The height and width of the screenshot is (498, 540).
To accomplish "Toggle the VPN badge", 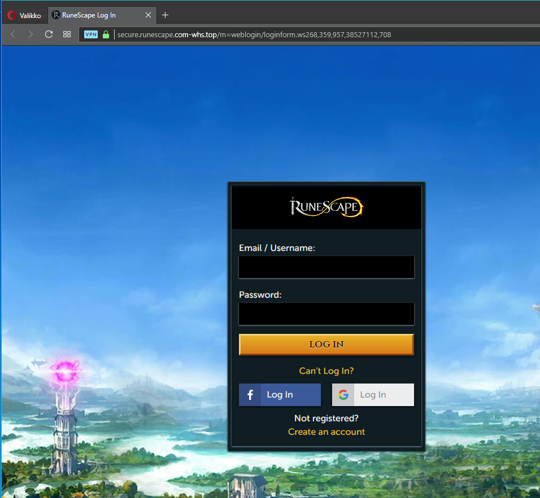I will 91,34.
